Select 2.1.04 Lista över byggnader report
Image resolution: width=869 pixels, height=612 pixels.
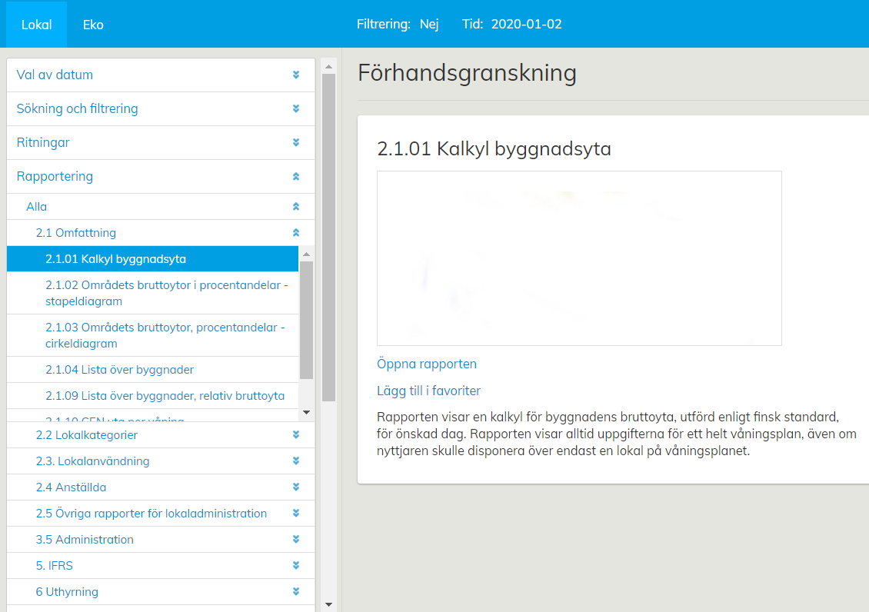(119, 370)
